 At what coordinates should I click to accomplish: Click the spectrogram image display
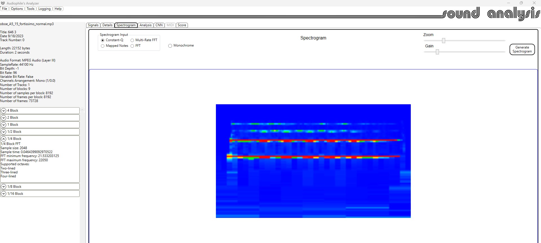tap(313, 161)
